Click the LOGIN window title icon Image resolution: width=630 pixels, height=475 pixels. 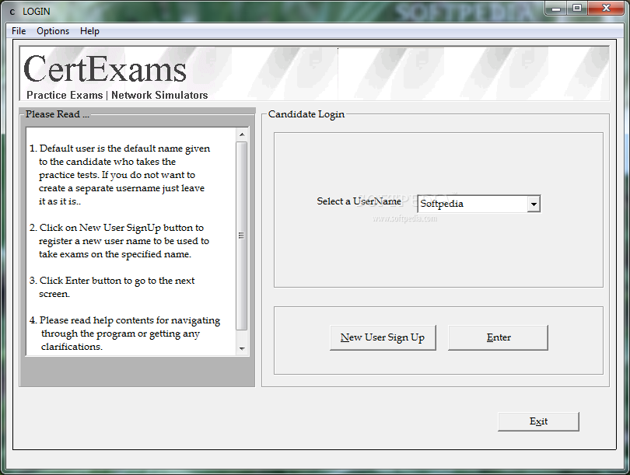coord(12,12)
